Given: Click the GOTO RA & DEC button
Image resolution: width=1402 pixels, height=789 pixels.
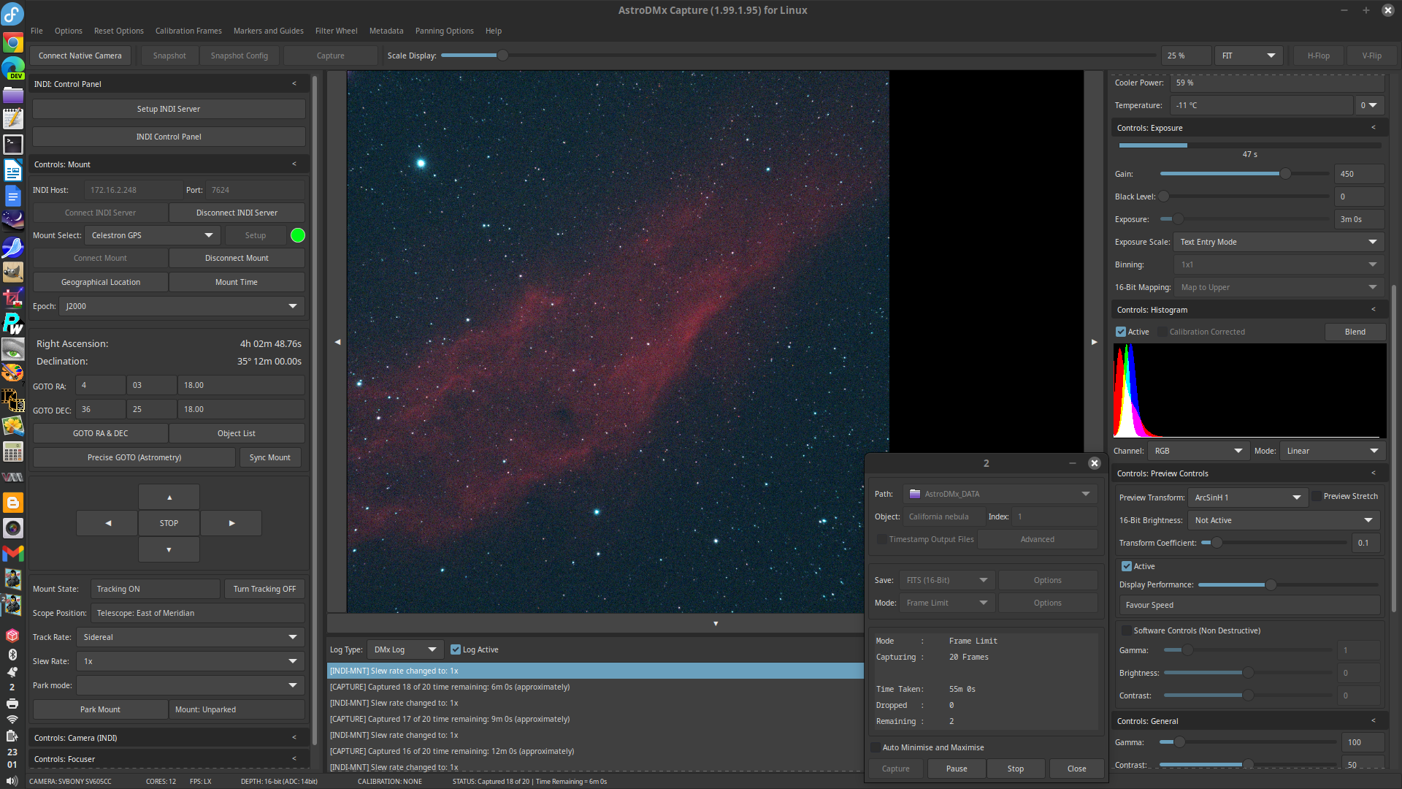Looking at the screenshot, I should [x=101, y=433].
